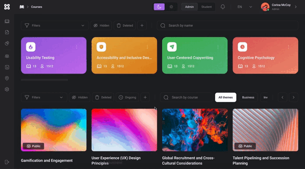
Task: Open three-dot menu on Accessibility and Inclusive Design card
Action: 147,47
